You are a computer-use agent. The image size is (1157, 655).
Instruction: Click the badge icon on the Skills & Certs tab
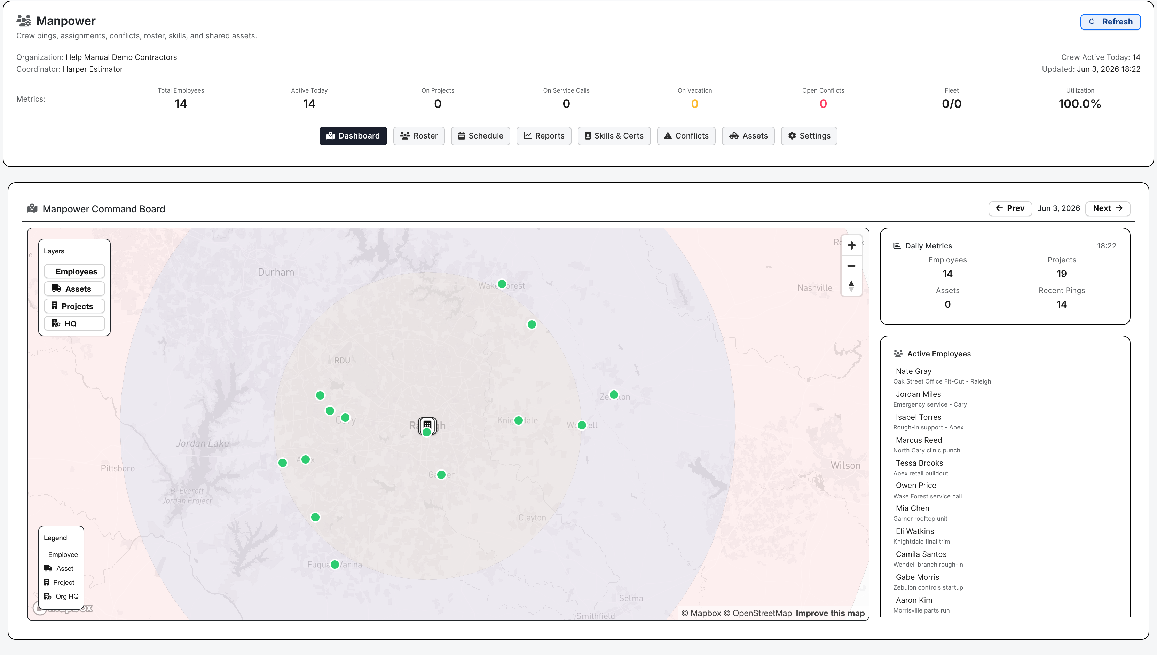click(x=588, y=136)
